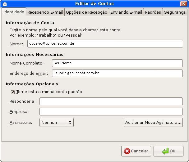Screen dimensions: 189x162
Task: Click the red X icon on Cancelar
Action: 127,151
